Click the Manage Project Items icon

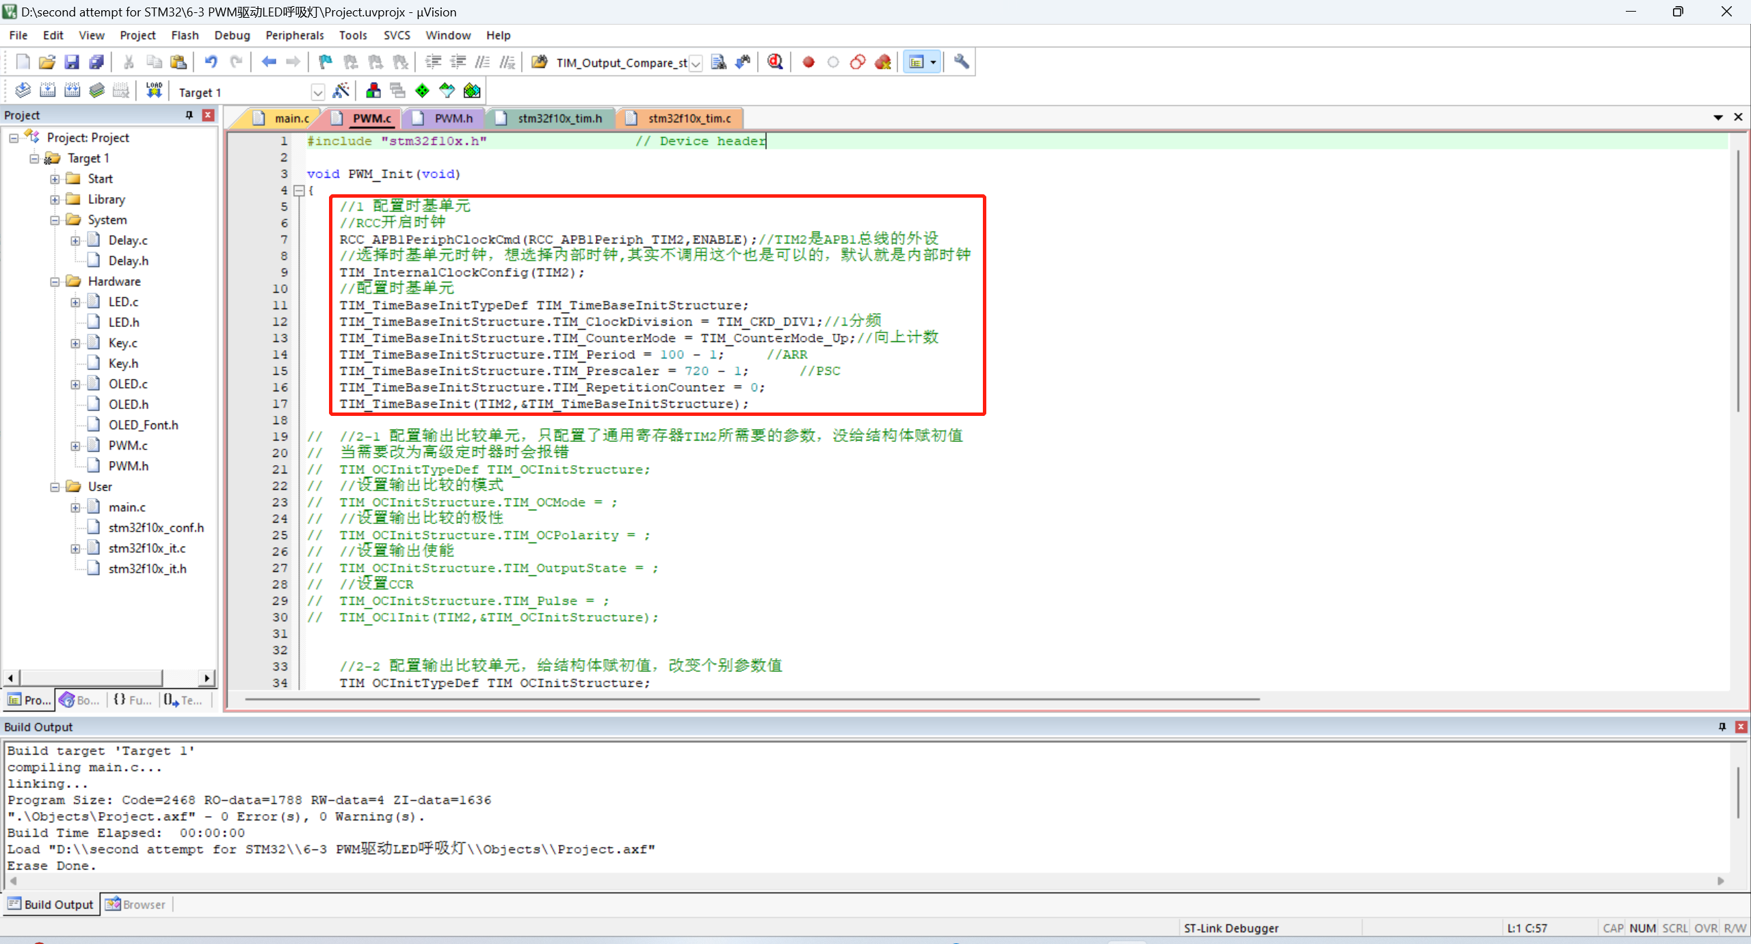(x=373, y=91)
